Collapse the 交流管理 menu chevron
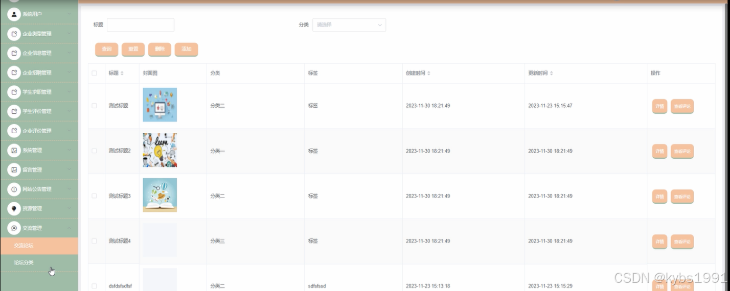 click(69, 228)
